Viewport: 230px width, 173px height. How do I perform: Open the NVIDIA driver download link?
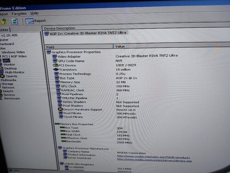point(155,160)
